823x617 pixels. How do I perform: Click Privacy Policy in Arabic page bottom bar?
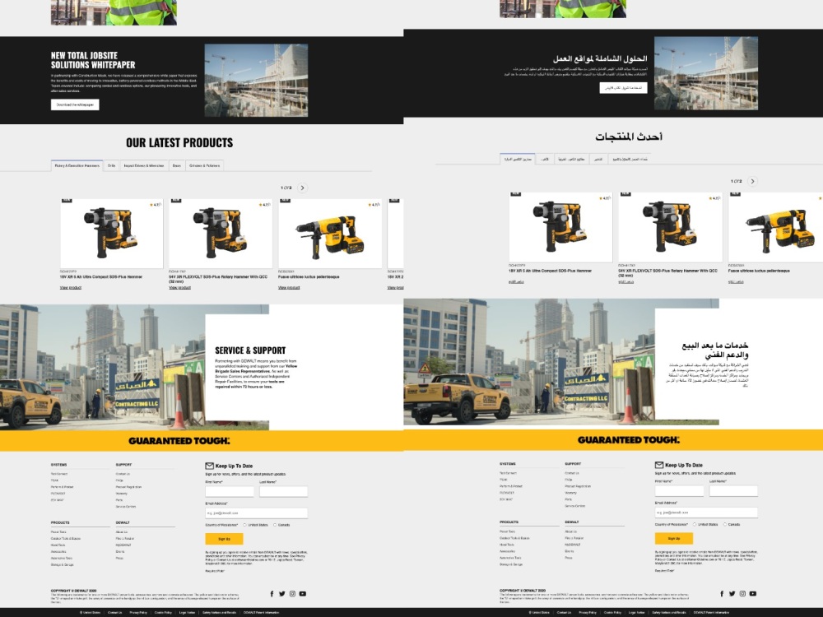point(588,613)
